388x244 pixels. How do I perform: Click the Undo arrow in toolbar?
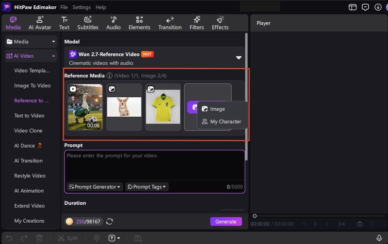click(9, 238)
